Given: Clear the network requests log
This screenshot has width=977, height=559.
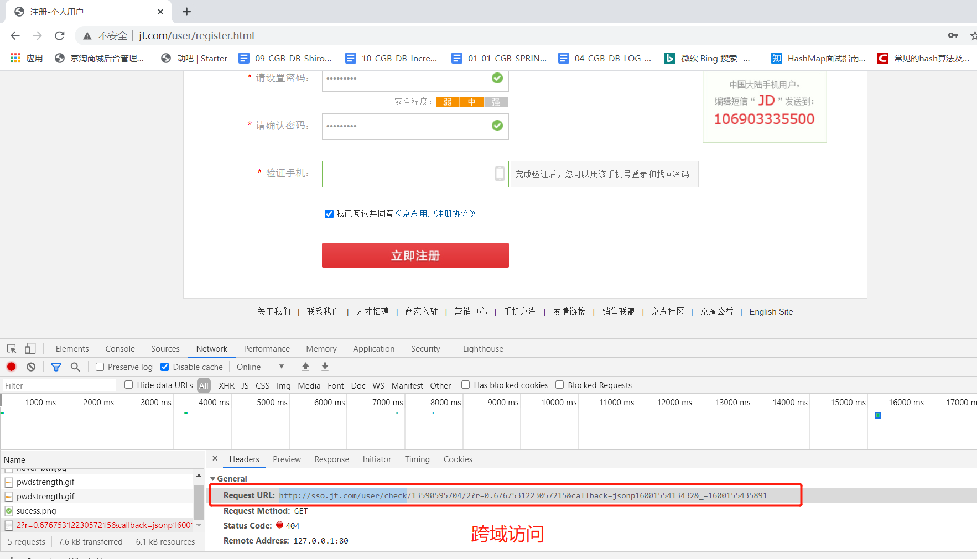Looking at the screenshot, I should (x=31, y=367).
